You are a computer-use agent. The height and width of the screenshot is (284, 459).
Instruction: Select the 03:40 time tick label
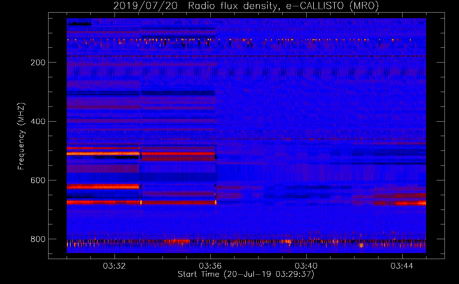306,266
